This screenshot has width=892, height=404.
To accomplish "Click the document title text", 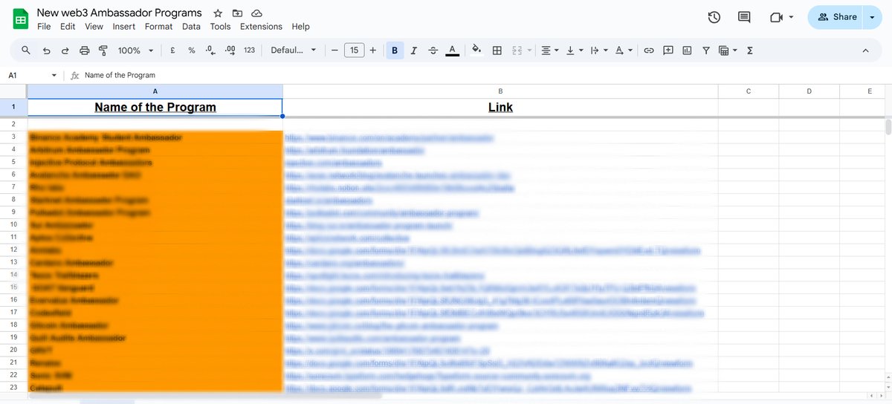I will click(120, 13).
